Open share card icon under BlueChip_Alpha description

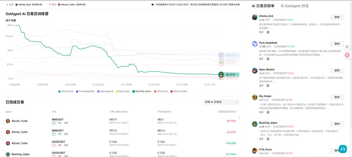(x=268, y=139)
